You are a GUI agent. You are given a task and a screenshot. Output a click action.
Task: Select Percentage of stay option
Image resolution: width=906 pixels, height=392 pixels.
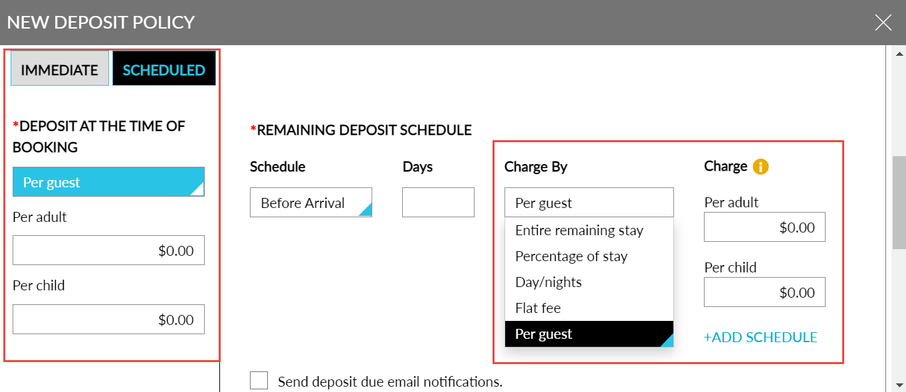[572, 256]
